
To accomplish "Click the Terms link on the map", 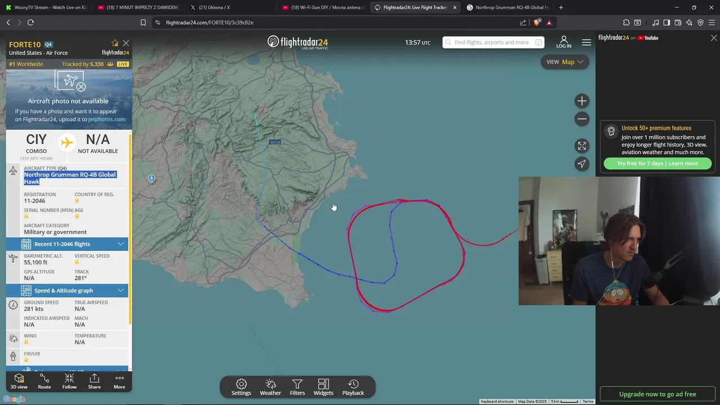I will [x=588, y=402].
